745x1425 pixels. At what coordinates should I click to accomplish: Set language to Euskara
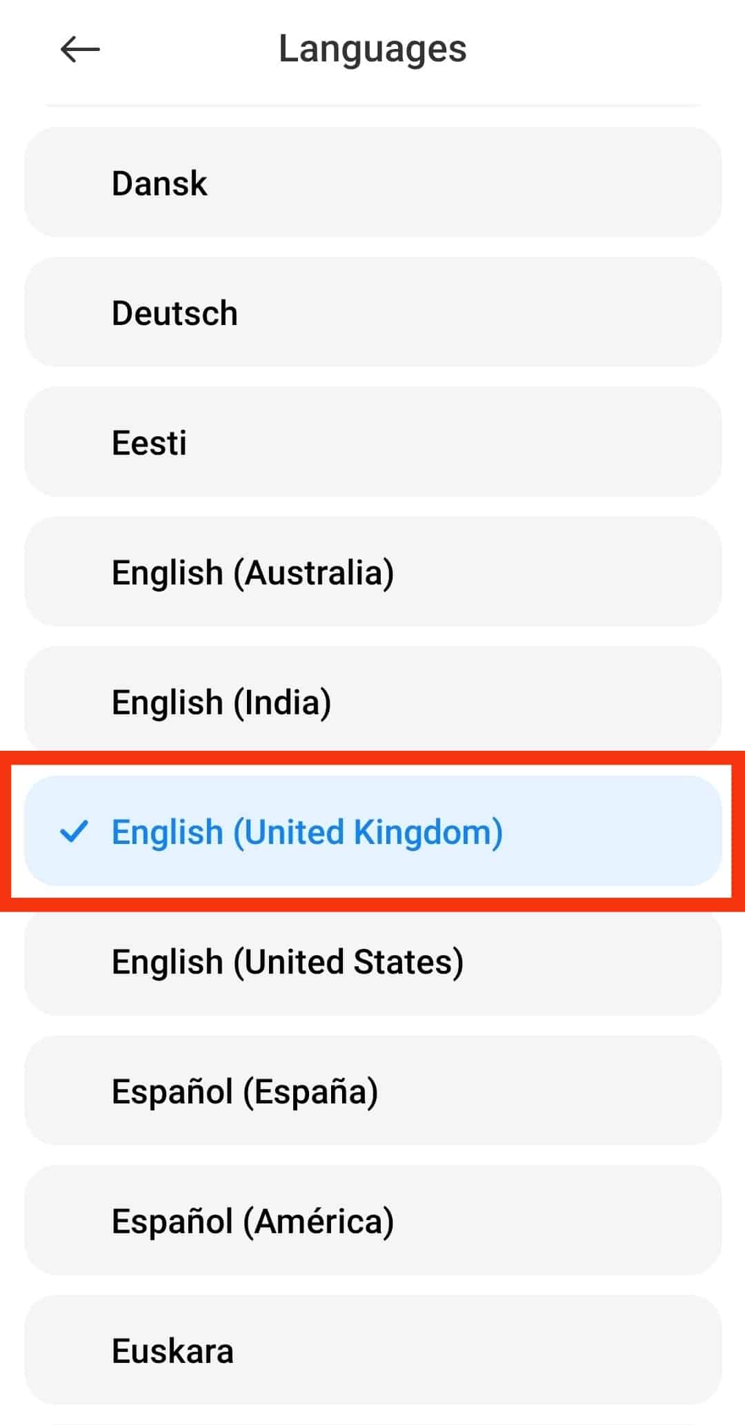372,1350
